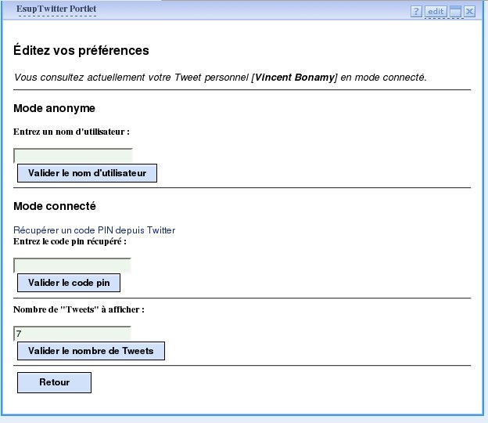Click the Éditez vos préférences heading
The image size is (488, 423).
click(81, 51)
